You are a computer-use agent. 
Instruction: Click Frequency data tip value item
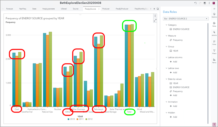click(176, 91)
